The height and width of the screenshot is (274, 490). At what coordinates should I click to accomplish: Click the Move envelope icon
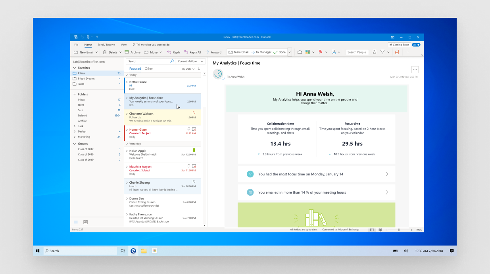[x=146, y=52]
